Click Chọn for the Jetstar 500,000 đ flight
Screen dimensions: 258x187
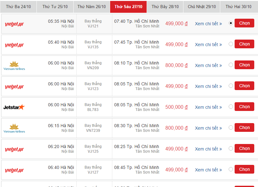click(x=244, y=107)
